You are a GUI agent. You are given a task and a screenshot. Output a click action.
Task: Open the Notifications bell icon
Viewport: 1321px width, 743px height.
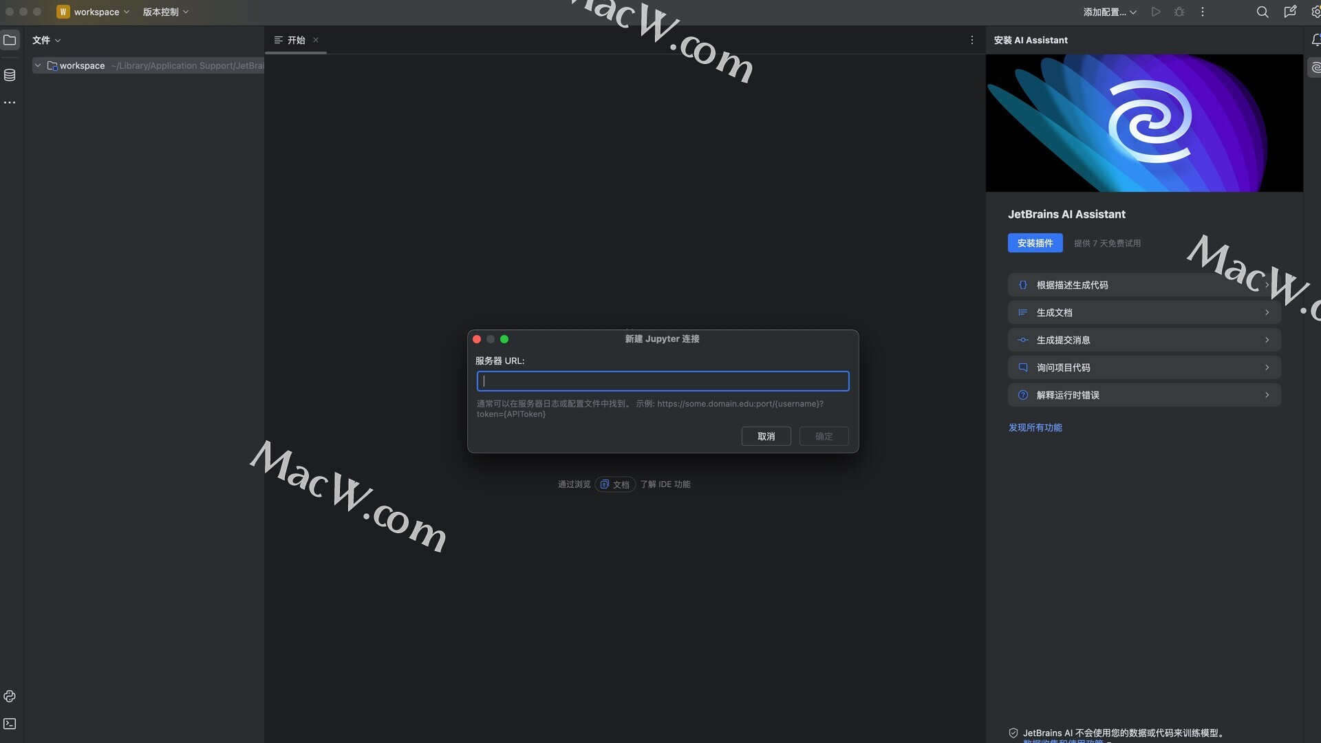click(1315, 40)
